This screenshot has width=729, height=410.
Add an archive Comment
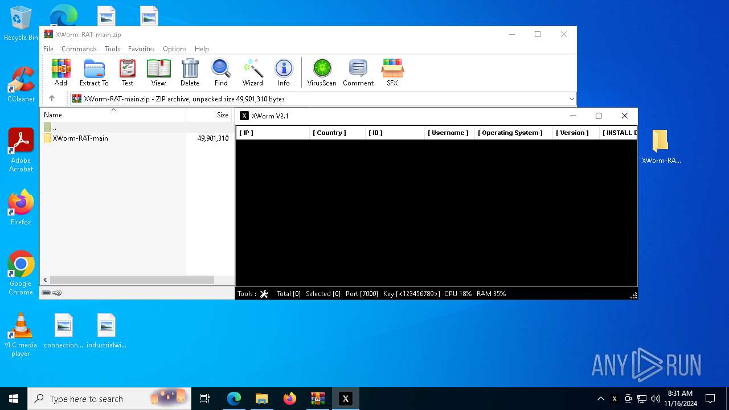[x=358, y=72]
